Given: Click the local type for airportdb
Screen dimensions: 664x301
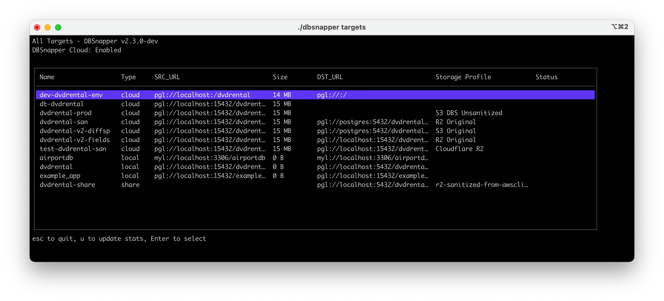Looking at the screenshot, I should coord(130,158).
